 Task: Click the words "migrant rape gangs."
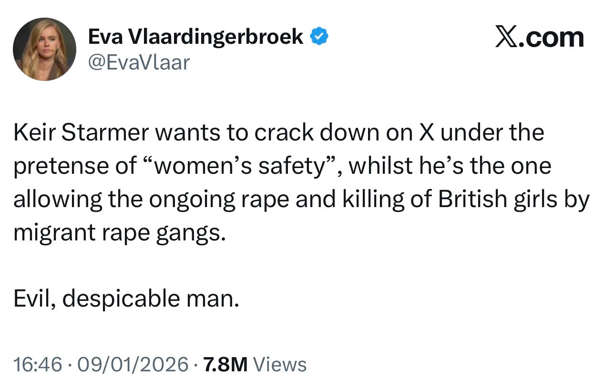point(119,233)
